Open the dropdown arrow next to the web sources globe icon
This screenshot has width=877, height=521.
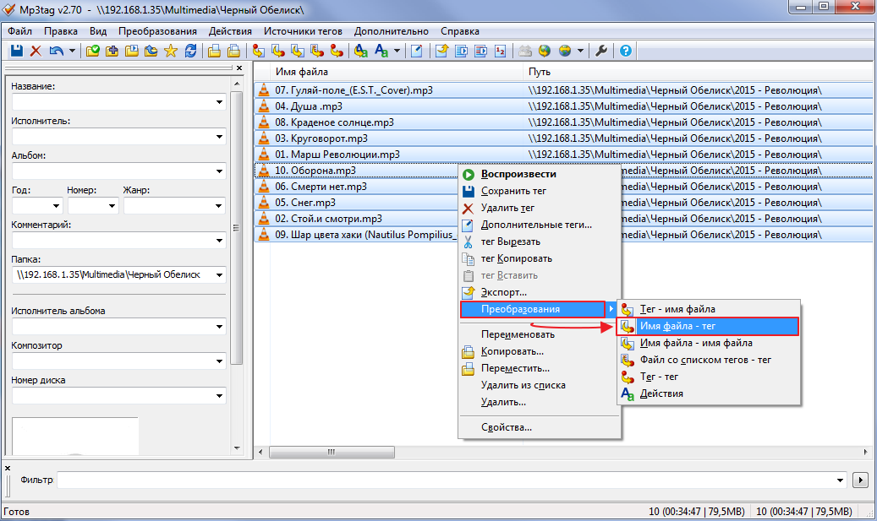[x=580, y=51]
